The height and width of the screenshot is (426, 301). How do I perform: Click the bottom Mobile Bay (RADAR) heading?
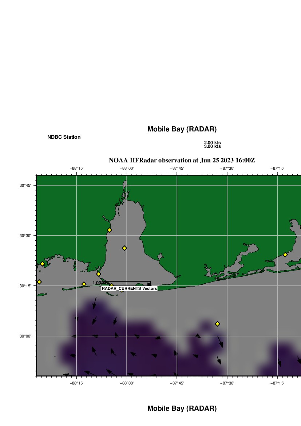point(182,409)
